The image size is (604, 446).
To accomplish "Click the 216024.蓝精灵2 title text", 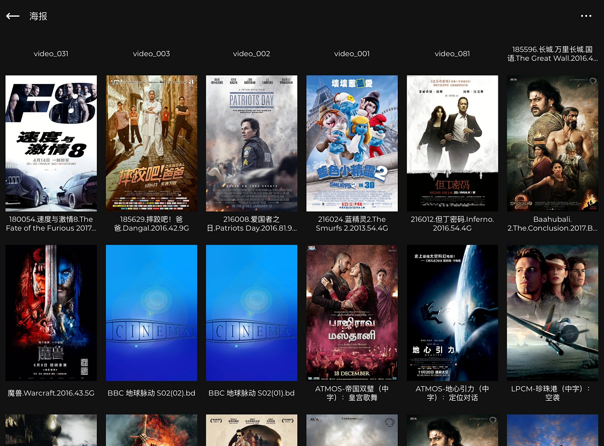I will pyautogui.click(x=352, y=224).
